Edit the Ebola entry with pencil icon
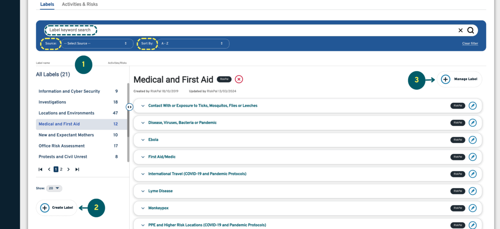Screen dimensions: 500x229 coord(472,140)
